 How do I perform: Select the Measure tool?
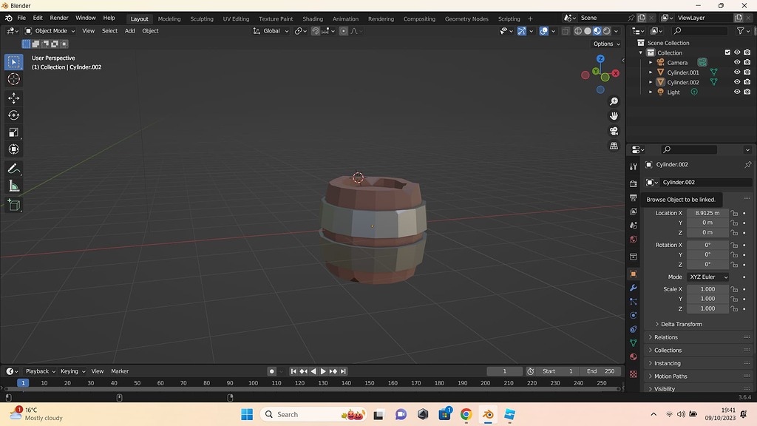[13, 186]
